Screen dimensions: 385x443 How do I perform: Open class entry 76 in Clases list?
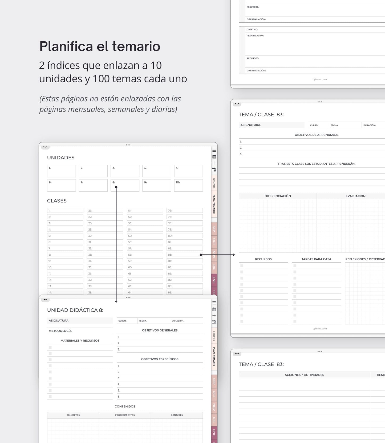[x=185, y=211]
